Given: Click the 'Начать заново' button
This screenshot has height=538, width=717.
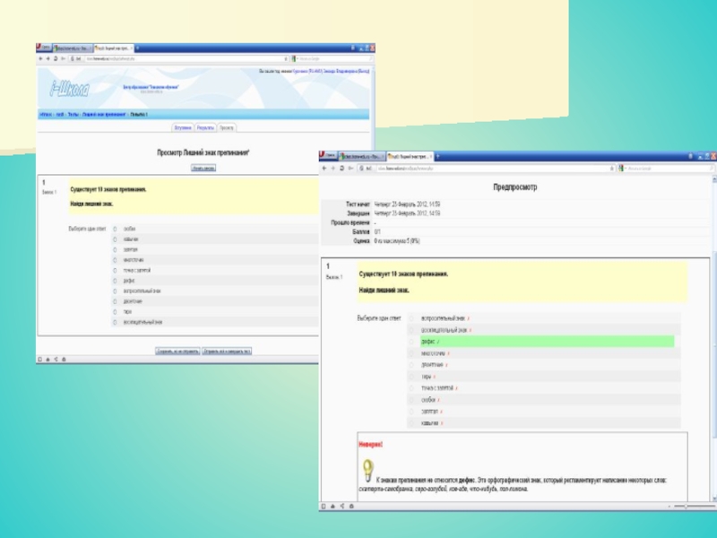Looking at the screenshot, I should tap(203, 169).
